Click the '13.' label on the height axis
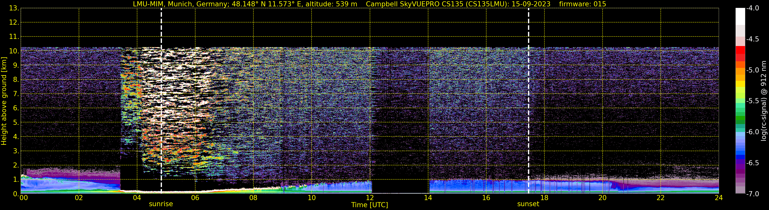Viewport: 769px width, 210px height. point(14,8)
